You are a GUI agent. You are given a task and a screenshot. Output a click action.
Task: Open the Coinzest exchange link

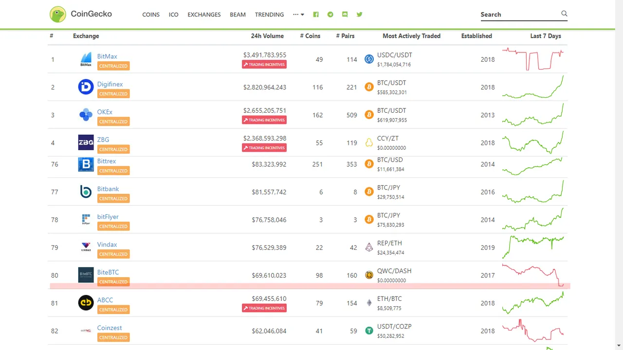pos(110,328)
